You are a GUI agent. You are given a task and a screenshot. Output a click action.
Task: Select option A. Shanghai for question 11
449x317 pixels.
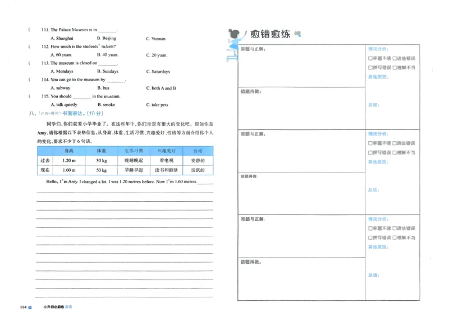(x=62, y=38)
